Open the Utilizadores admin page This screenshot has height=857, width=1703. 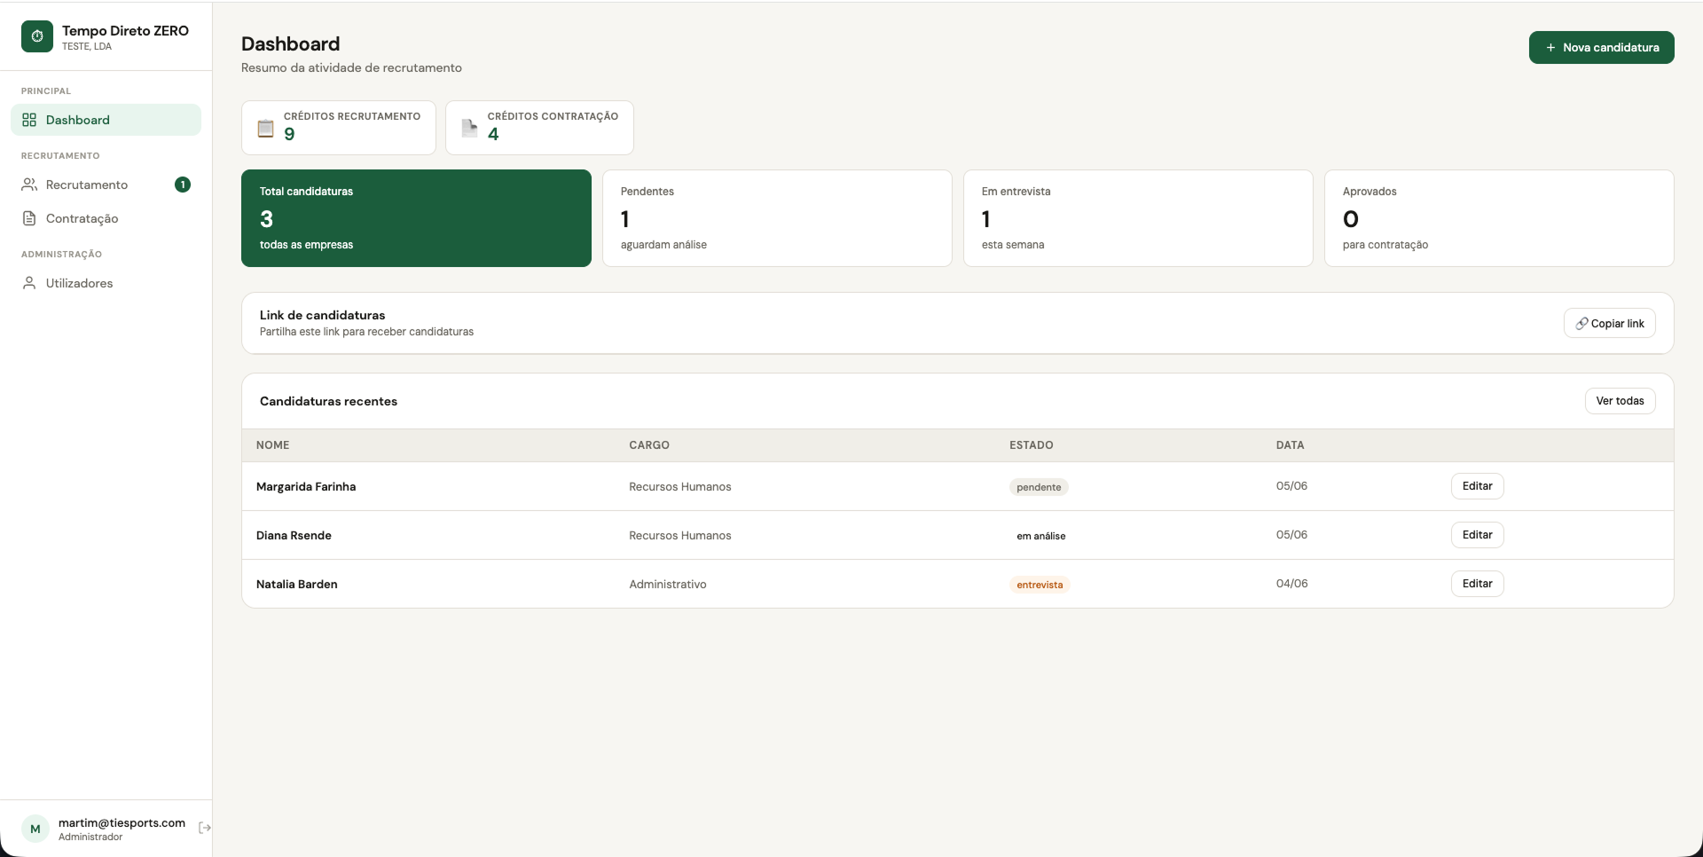(x=106, y=283)
